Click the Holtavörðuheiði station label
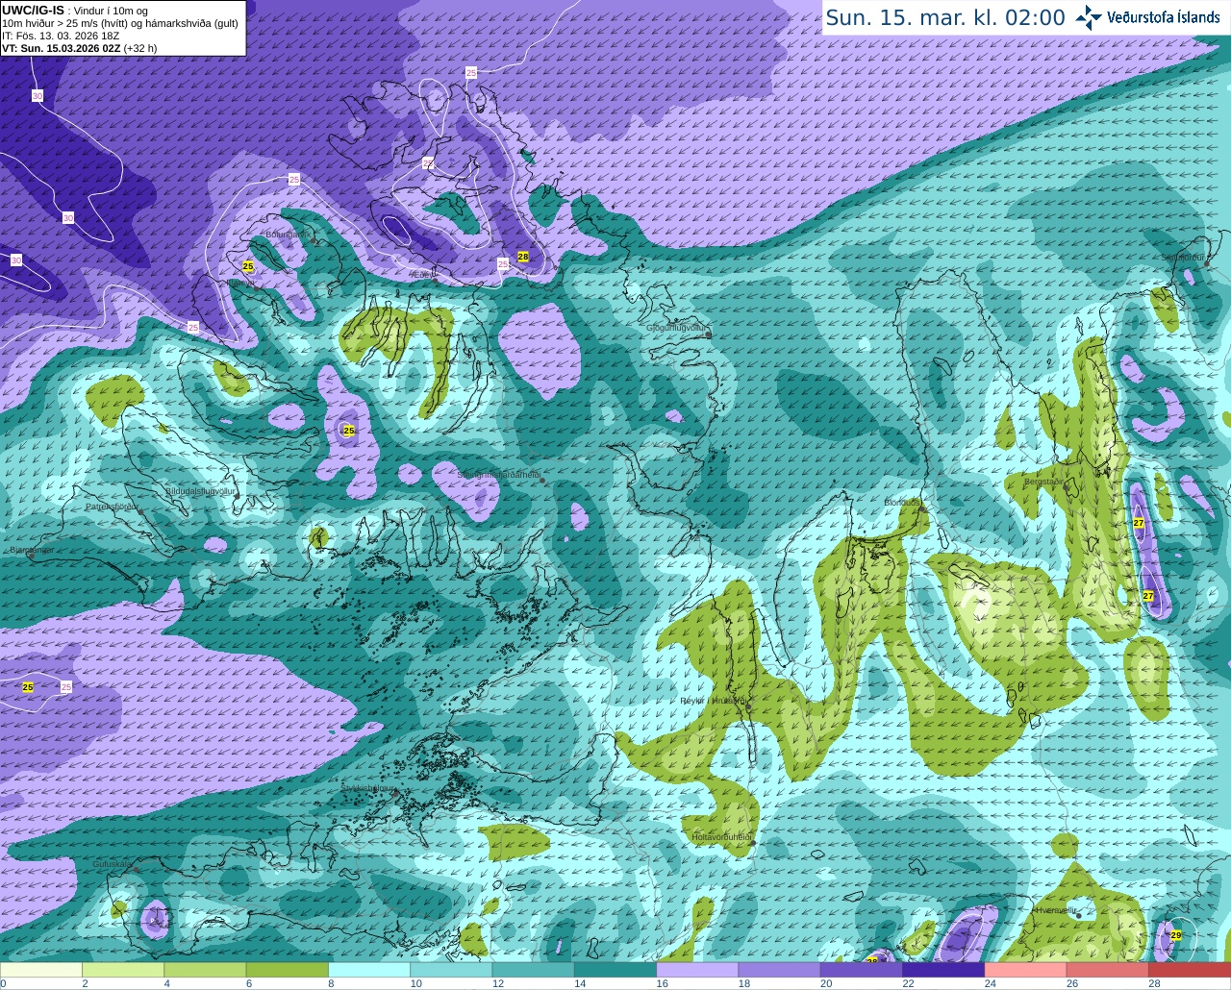Screen dimensions: 1231x990 point(721,837)
